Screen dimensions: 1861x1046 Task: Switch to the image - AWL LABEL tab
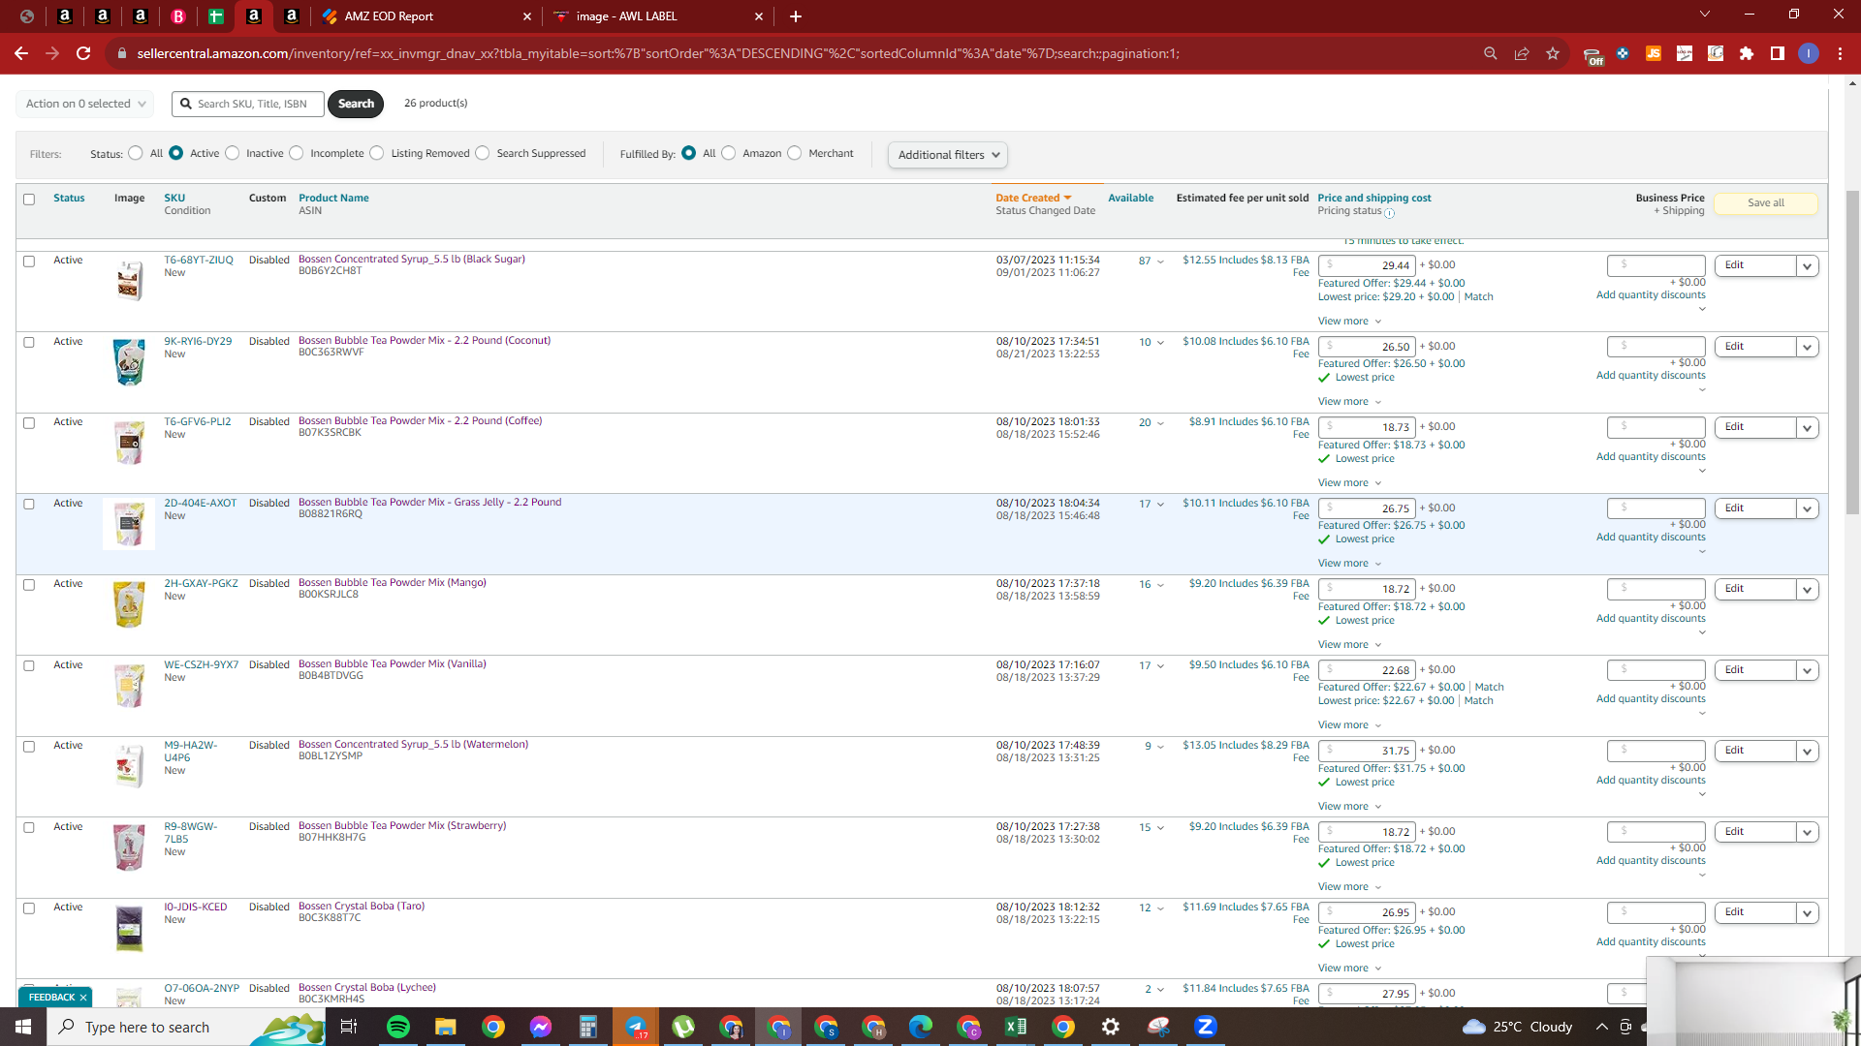pos(658,16)
